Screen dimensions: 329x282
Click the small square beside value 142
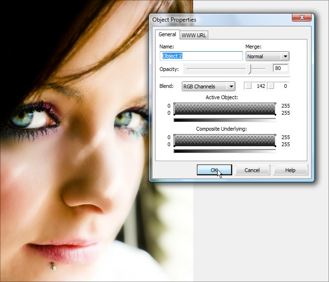tap(248, 86)
